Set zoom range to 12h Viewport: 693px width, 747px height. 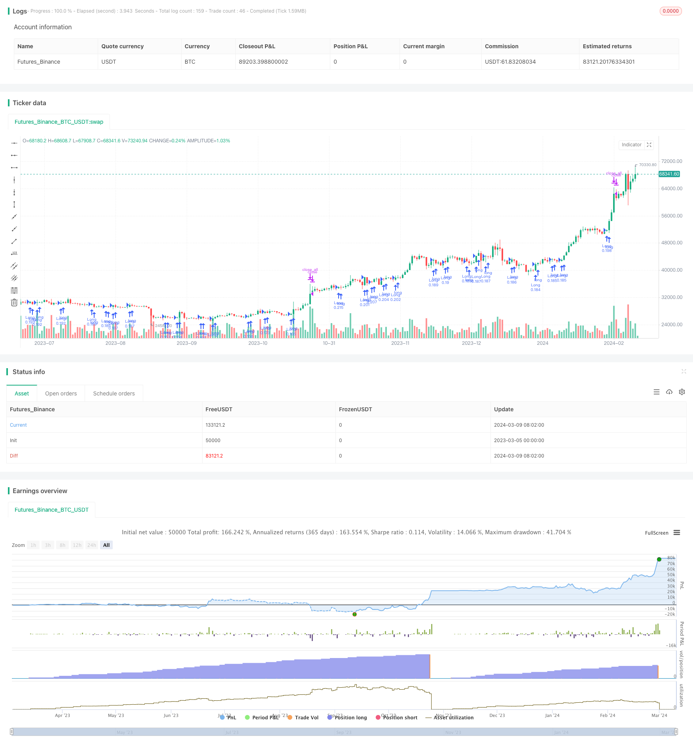point(77,545)
